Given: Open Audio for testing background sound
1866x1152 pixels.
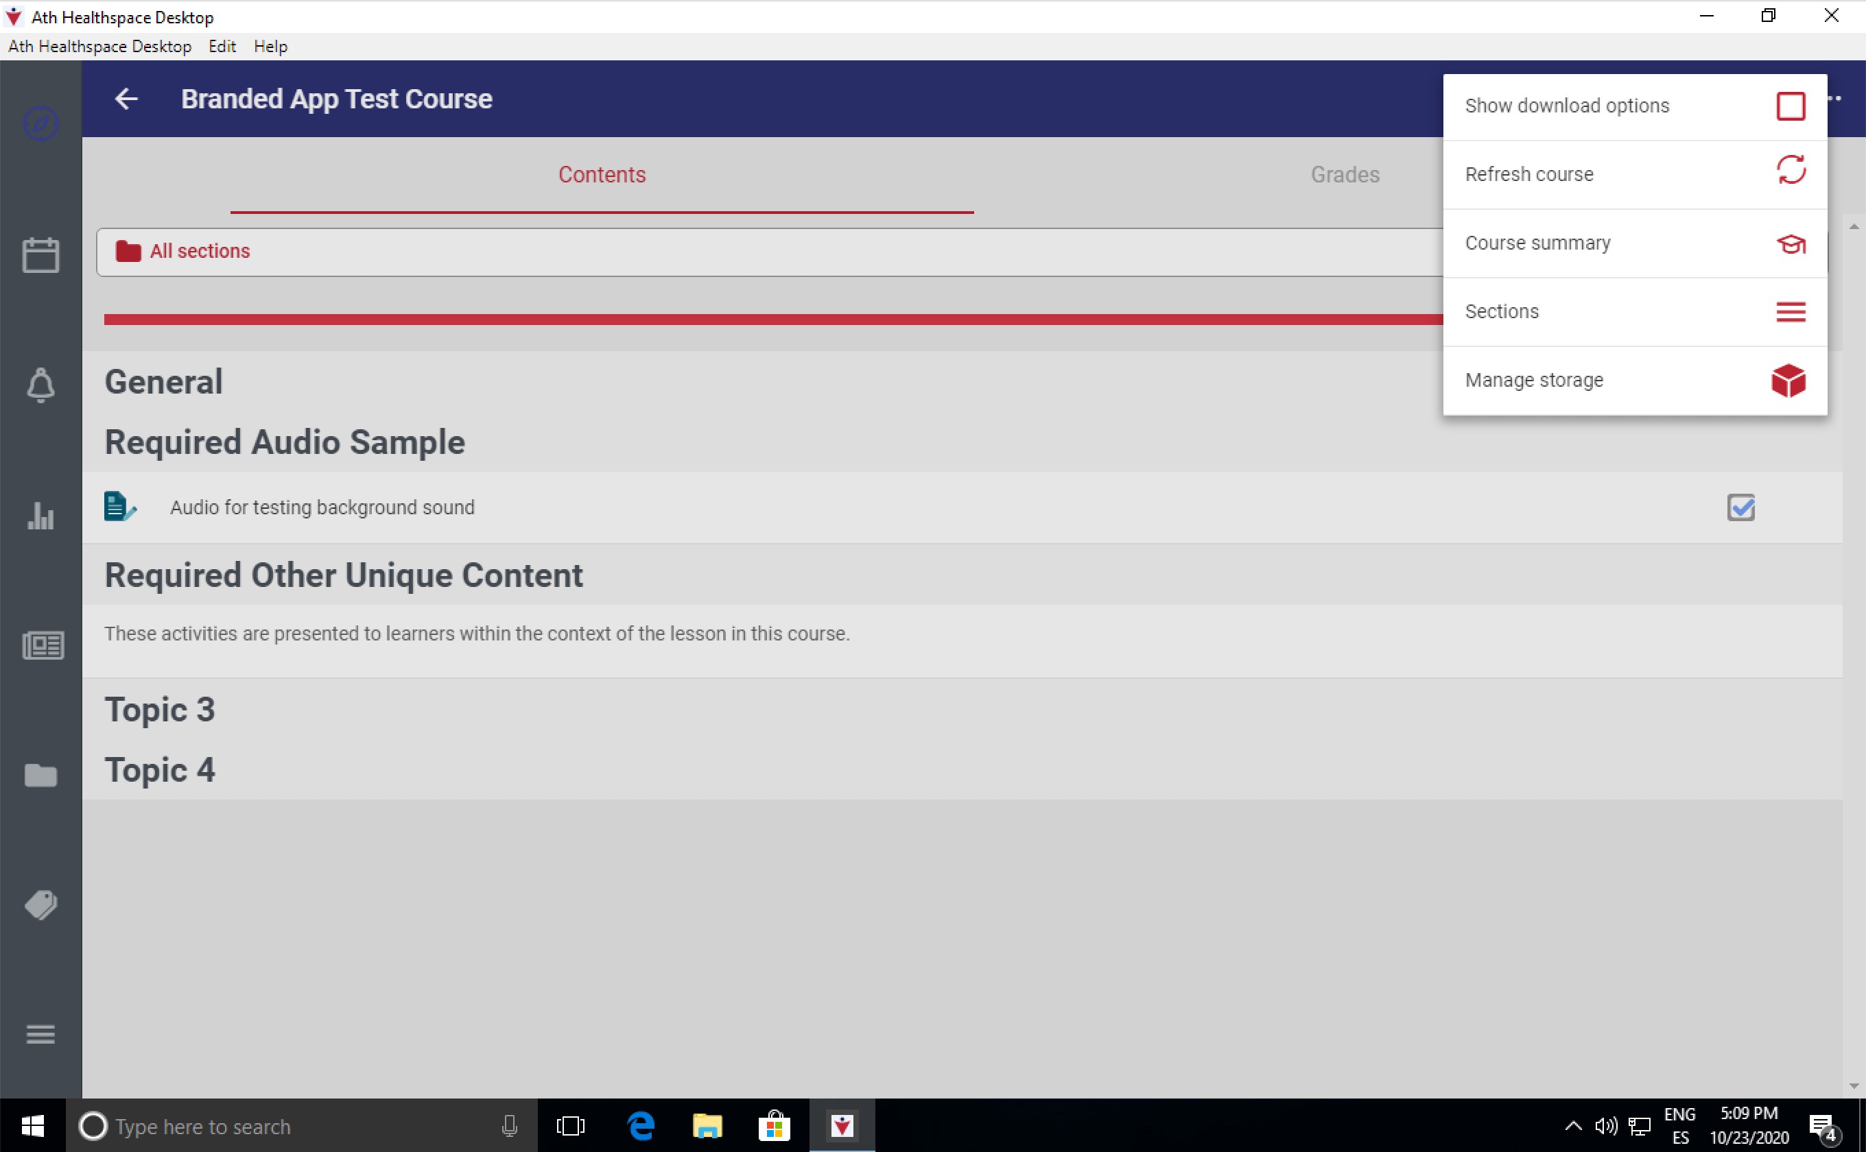Looking at the screenshot, I should point(322,507).
